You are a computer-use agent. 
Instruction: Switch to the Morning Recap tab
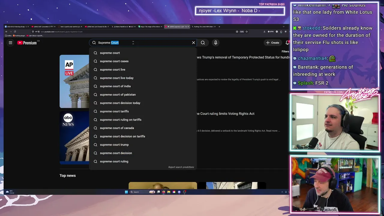coord(17,27)
